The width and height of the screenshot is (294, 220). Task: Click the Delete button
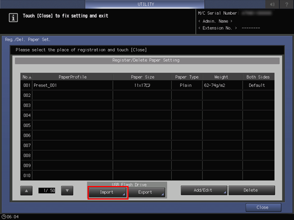point(251,190)
